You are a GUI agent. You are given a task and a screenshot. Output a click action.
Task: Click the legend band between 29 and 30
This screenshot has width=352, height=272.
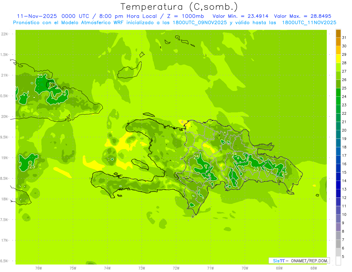click(338, 50)
